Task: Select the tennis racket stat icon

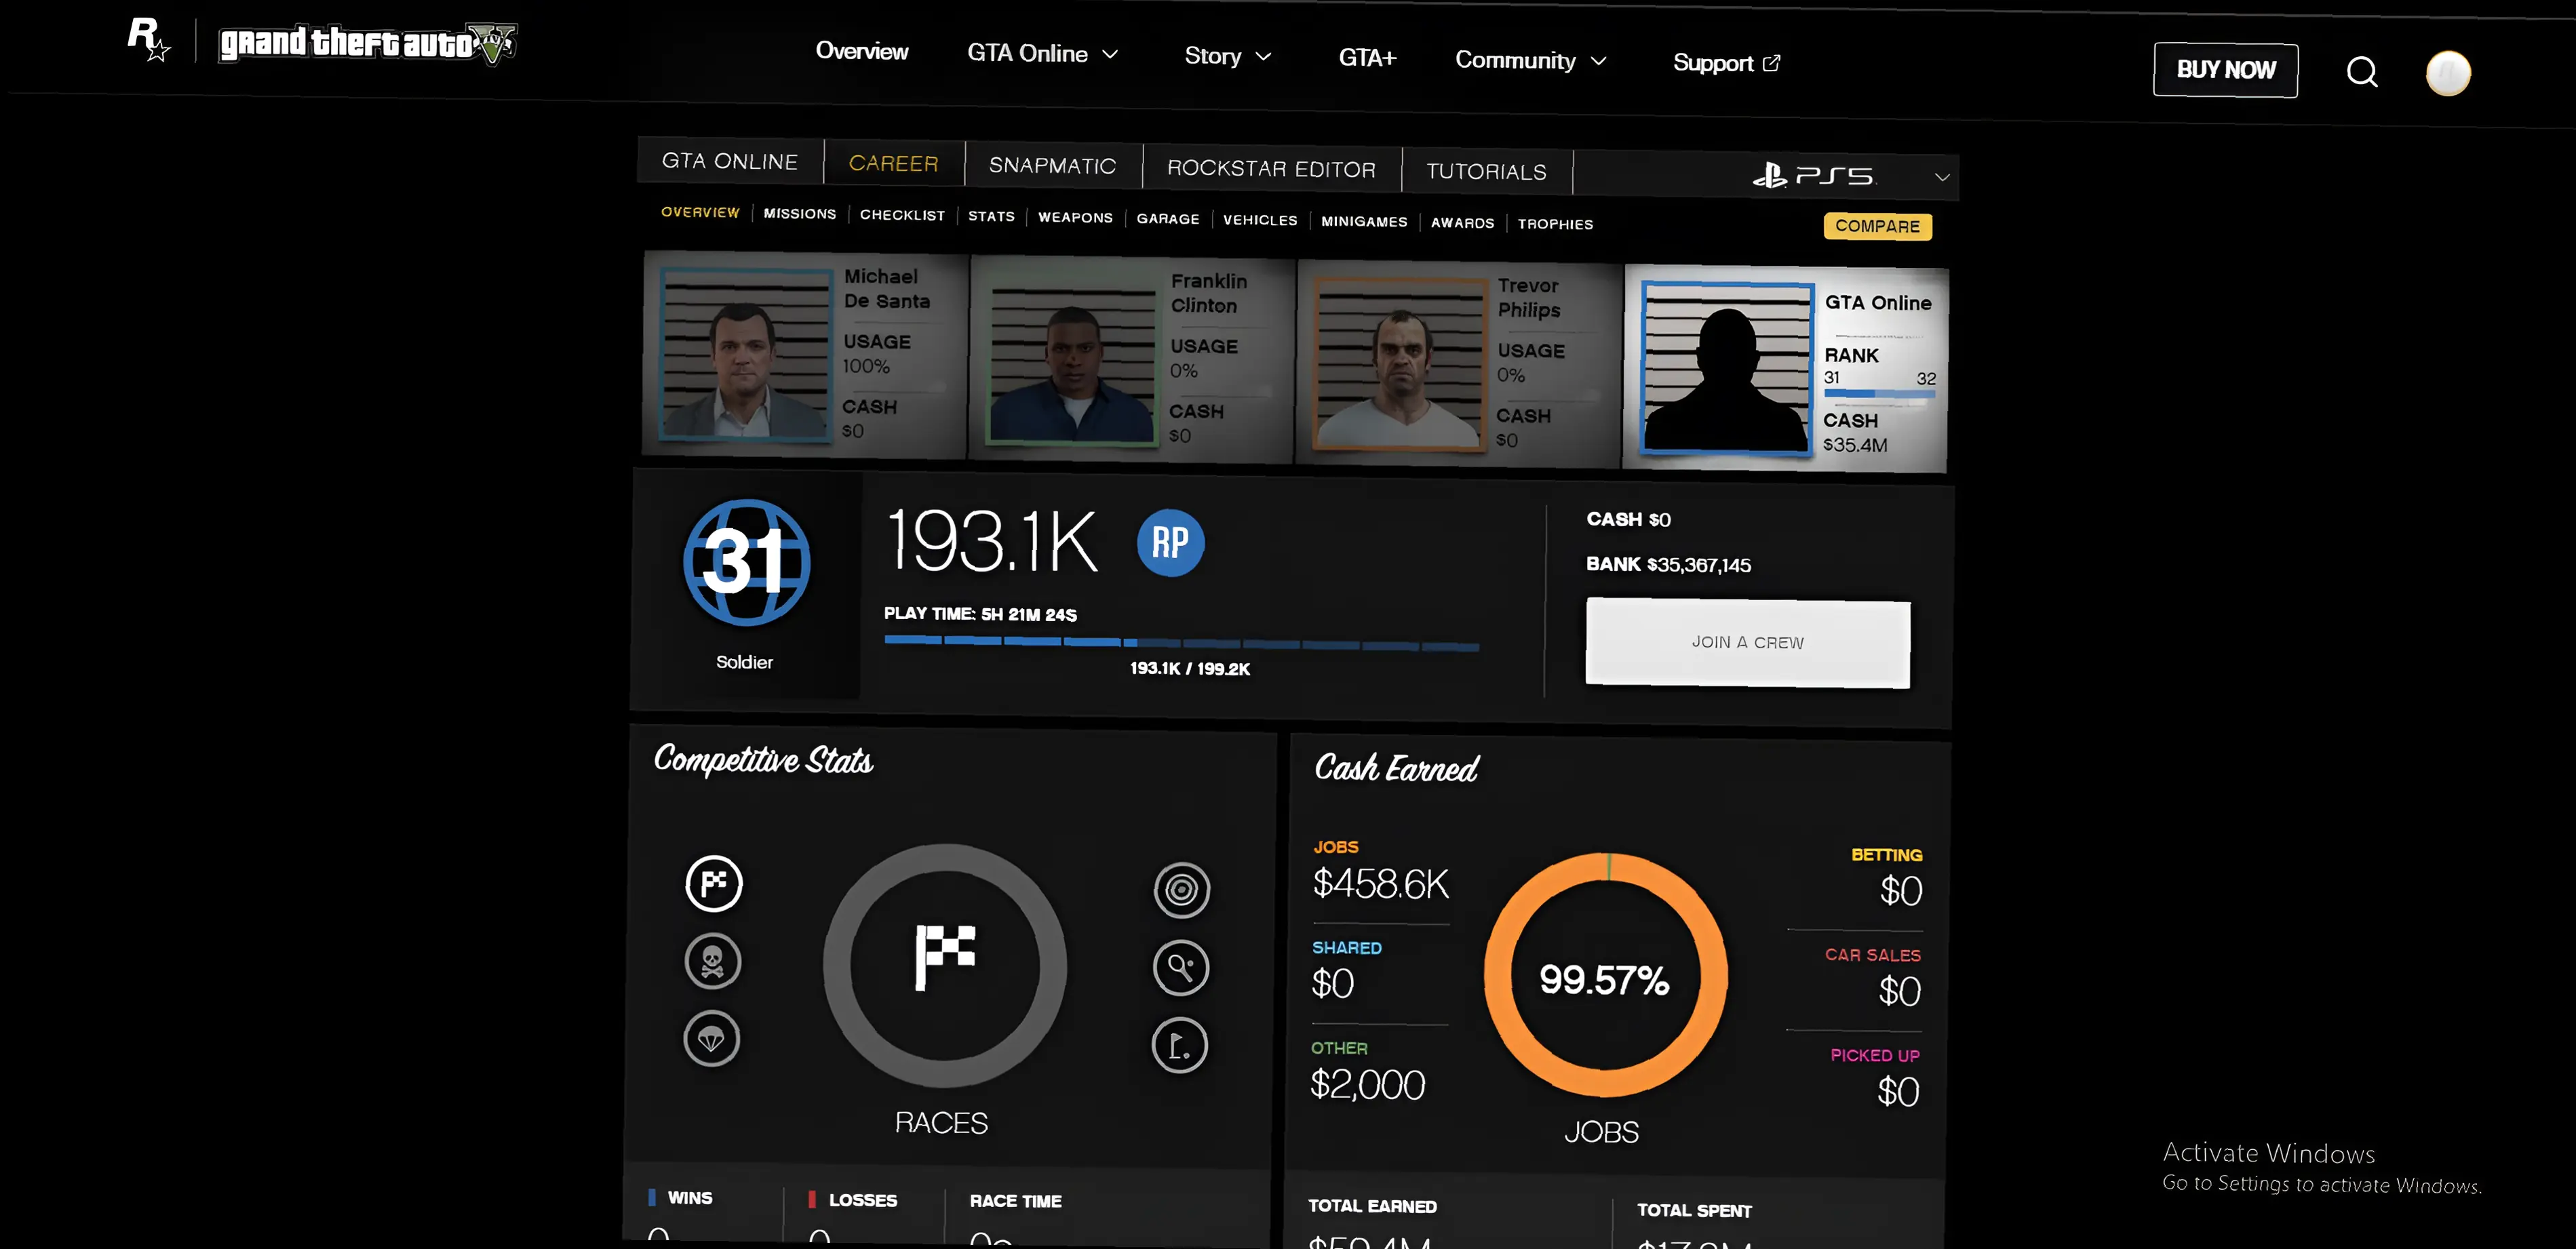Action: tap(1180, 968)
